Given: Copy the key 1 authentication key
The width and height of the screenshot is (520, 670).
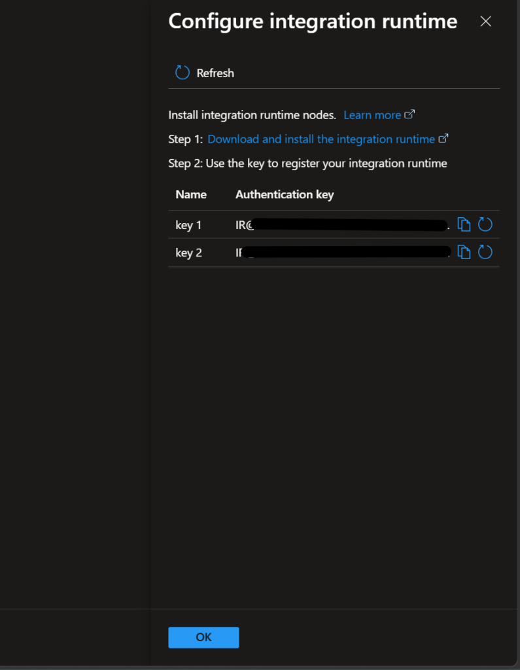Looking at the screenshot, I should (464, 225).
